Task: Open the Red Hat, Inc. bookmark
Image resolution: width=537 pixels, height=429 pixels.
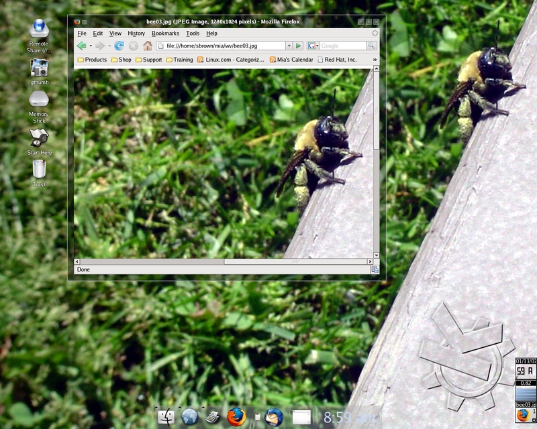Action: [338, 60]
